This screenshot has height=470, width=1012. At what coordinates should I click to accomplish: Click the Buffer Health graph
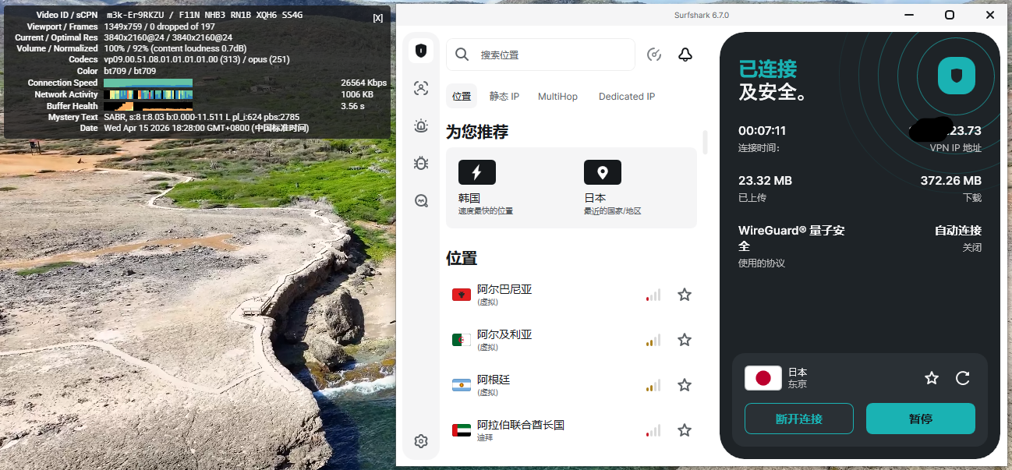click(x=148, y=105)
